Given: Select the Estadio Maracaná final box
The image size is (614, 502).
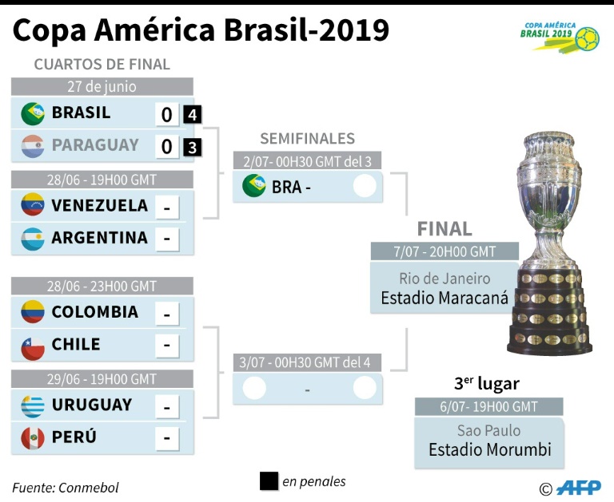Looking at the screenshot, I should point(445,287).
